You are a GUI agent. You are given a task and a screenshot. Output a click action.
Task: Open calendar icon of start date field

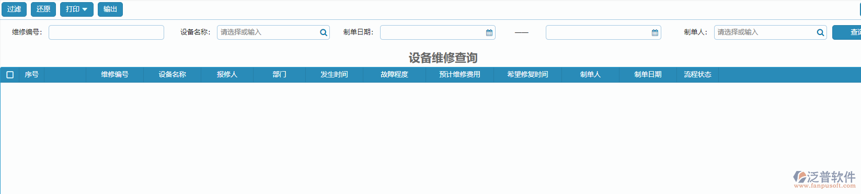tap(489, 32)
